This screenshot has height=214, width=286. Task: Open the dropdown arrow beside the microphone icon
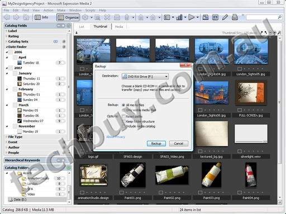(x=133, y=17)
